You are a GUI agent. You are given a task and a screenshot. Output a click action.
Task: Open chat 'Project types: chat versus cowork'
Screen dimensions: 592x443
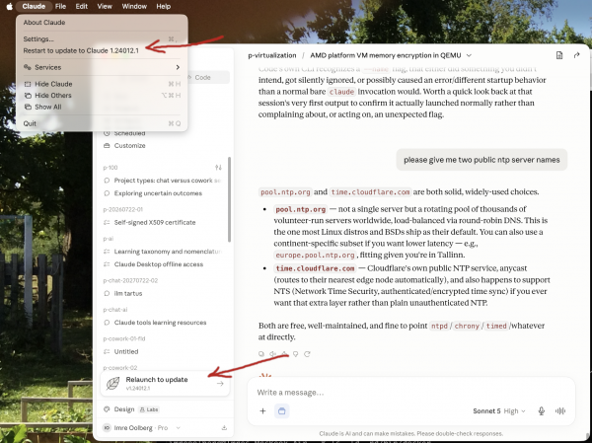163,181
